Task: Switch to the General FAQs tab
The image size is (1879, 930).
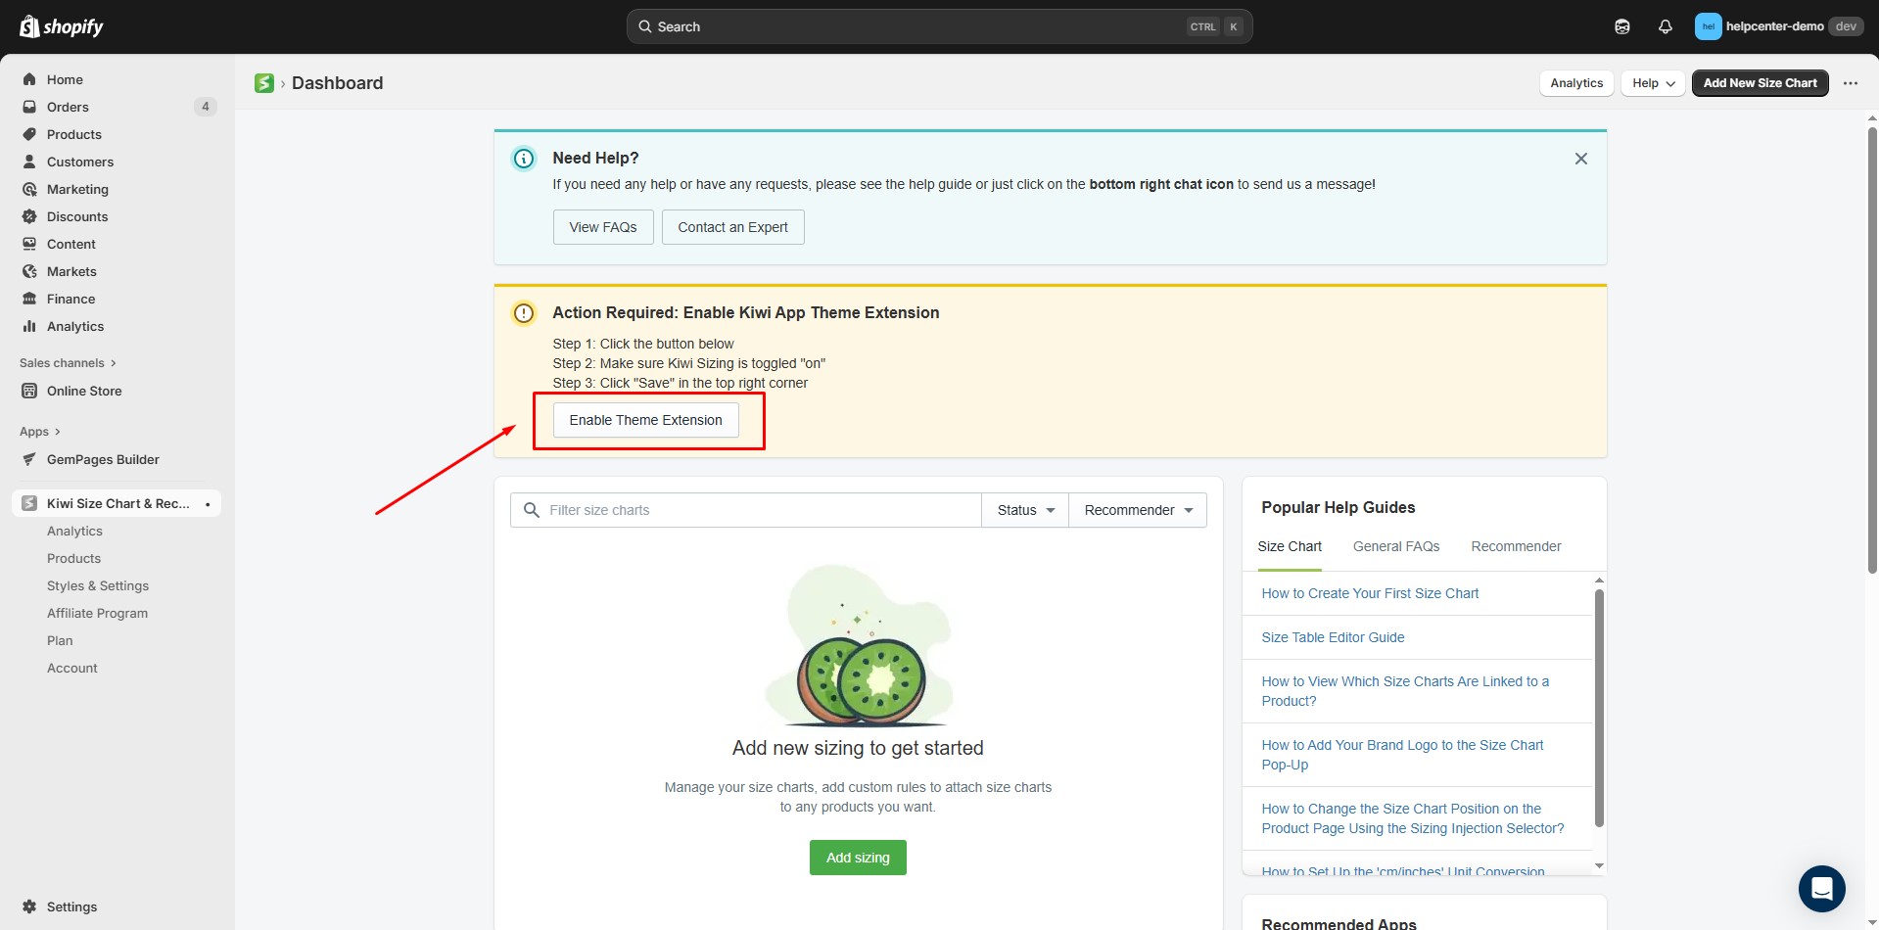Action: click(1395, 546)
